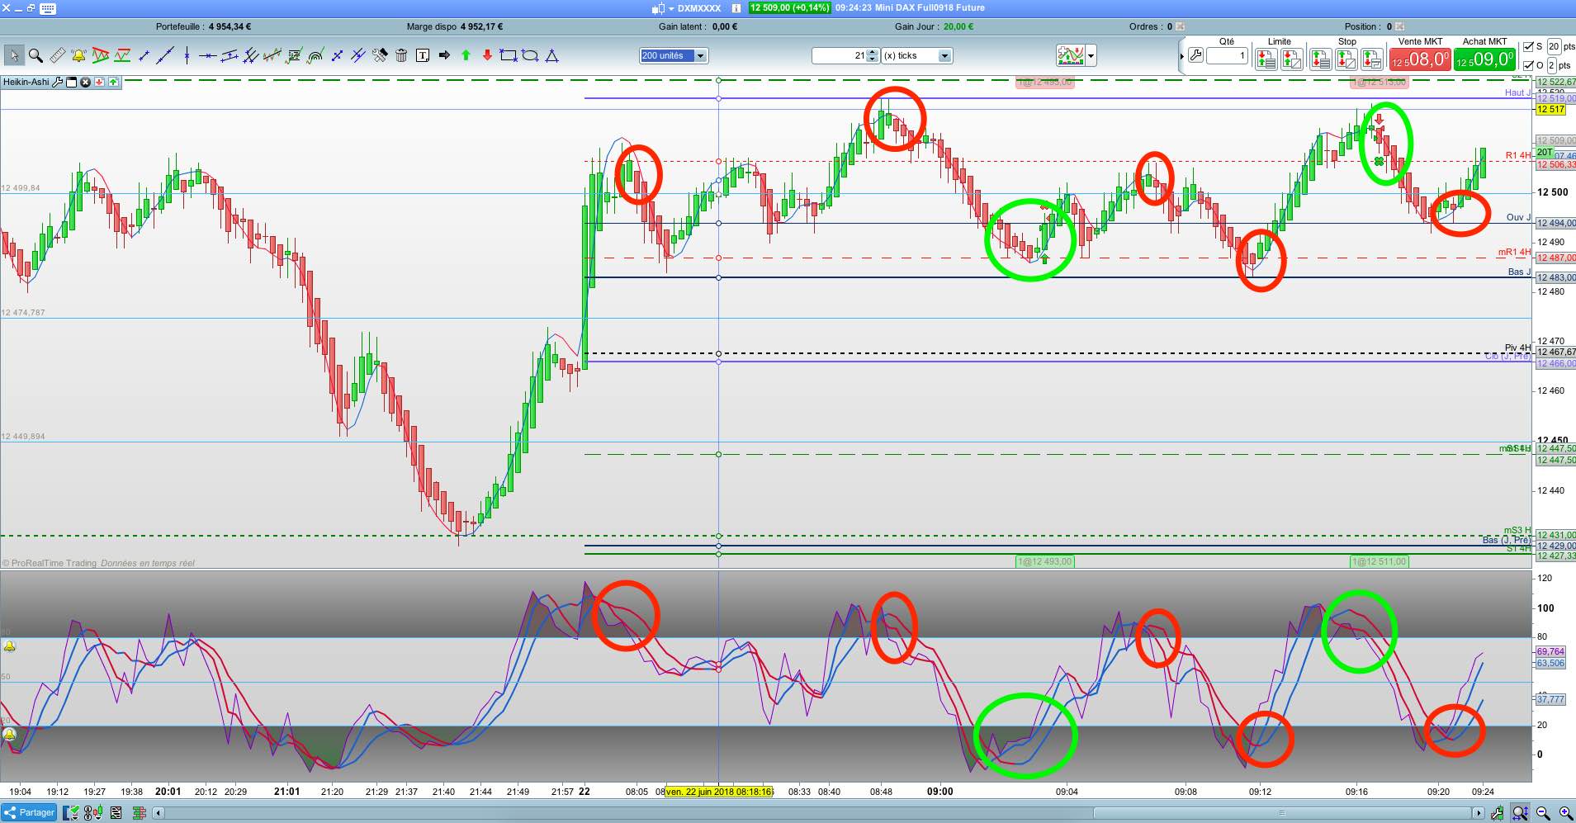Select the triangle drawing tool
The height and width of the screenshot is (823, 1576).
[552, 55]
